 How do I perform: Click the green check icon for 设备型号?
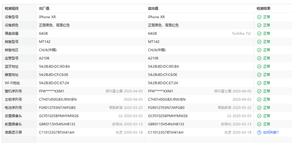click(259, 17)
